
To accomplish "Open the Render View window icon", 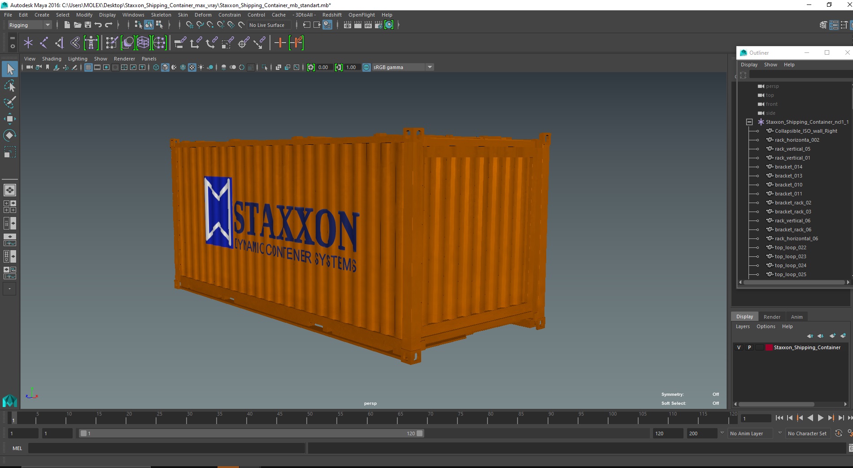I will point(348,25).
